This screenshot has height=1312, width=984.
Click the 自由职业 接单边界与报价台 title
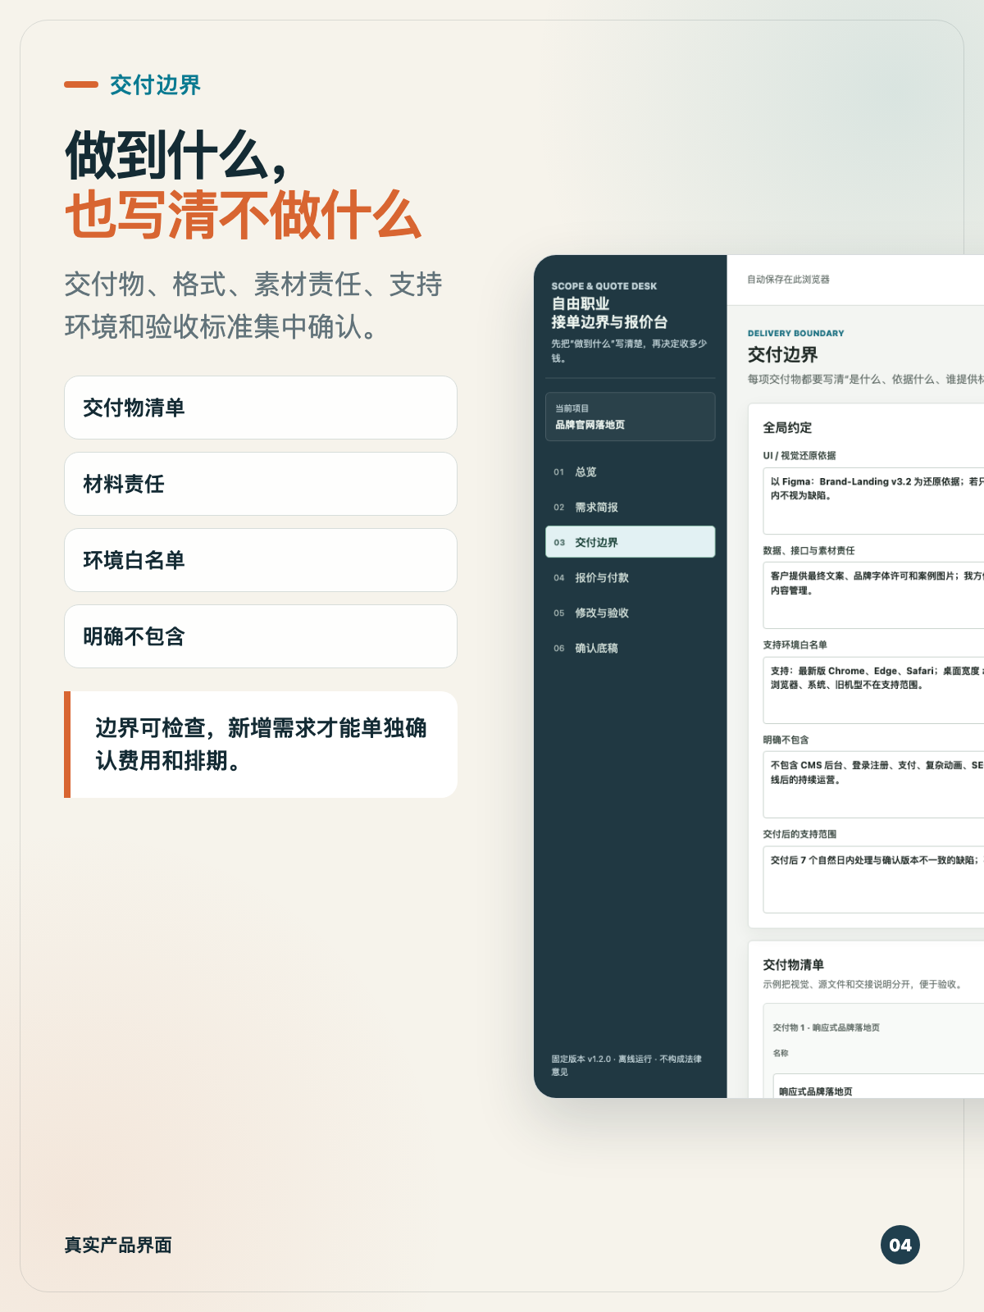click(609, 312)
